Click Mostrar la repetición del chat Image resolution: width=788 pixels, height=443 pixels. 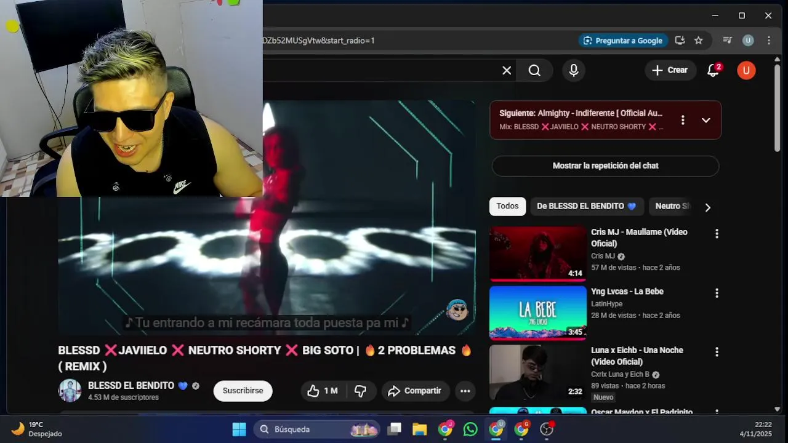605,166
